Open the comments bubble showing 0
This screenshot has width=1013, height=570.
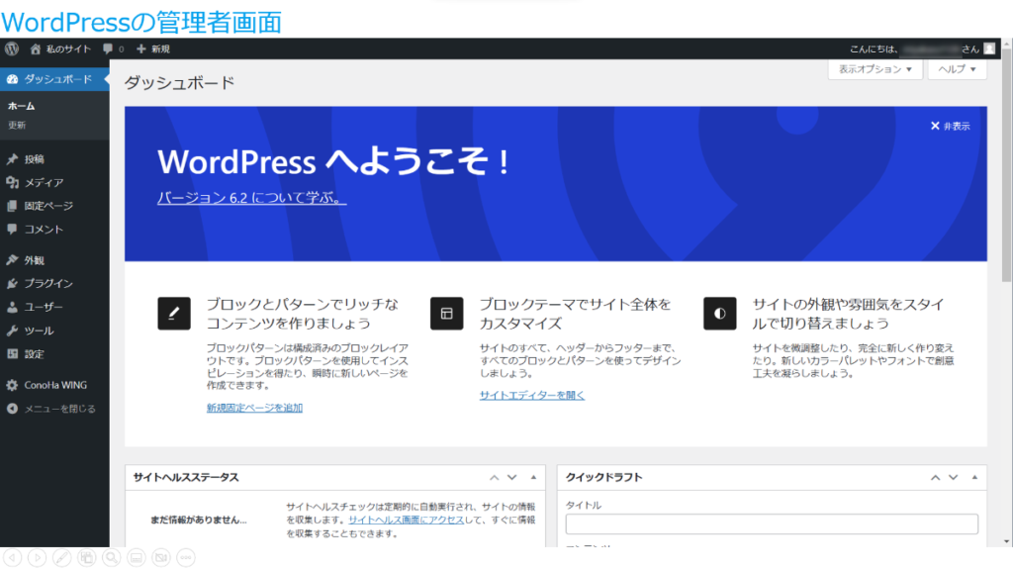113,49
